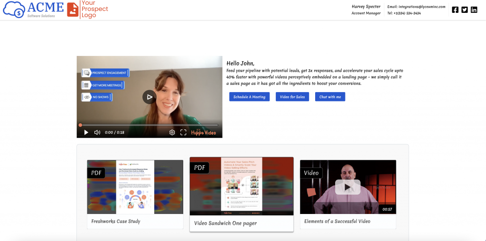Screen dimensions: 486x241
Task: Click the Hippo Video logo in player
Action: click(205, 132)
